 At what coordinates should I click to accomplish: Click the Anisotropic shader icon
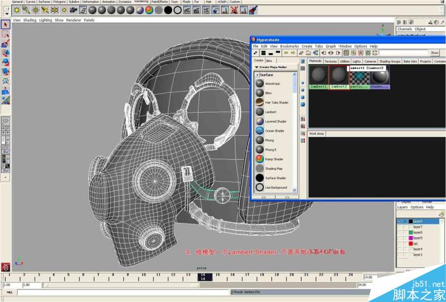pyautogui.click(x=260, y=83)
